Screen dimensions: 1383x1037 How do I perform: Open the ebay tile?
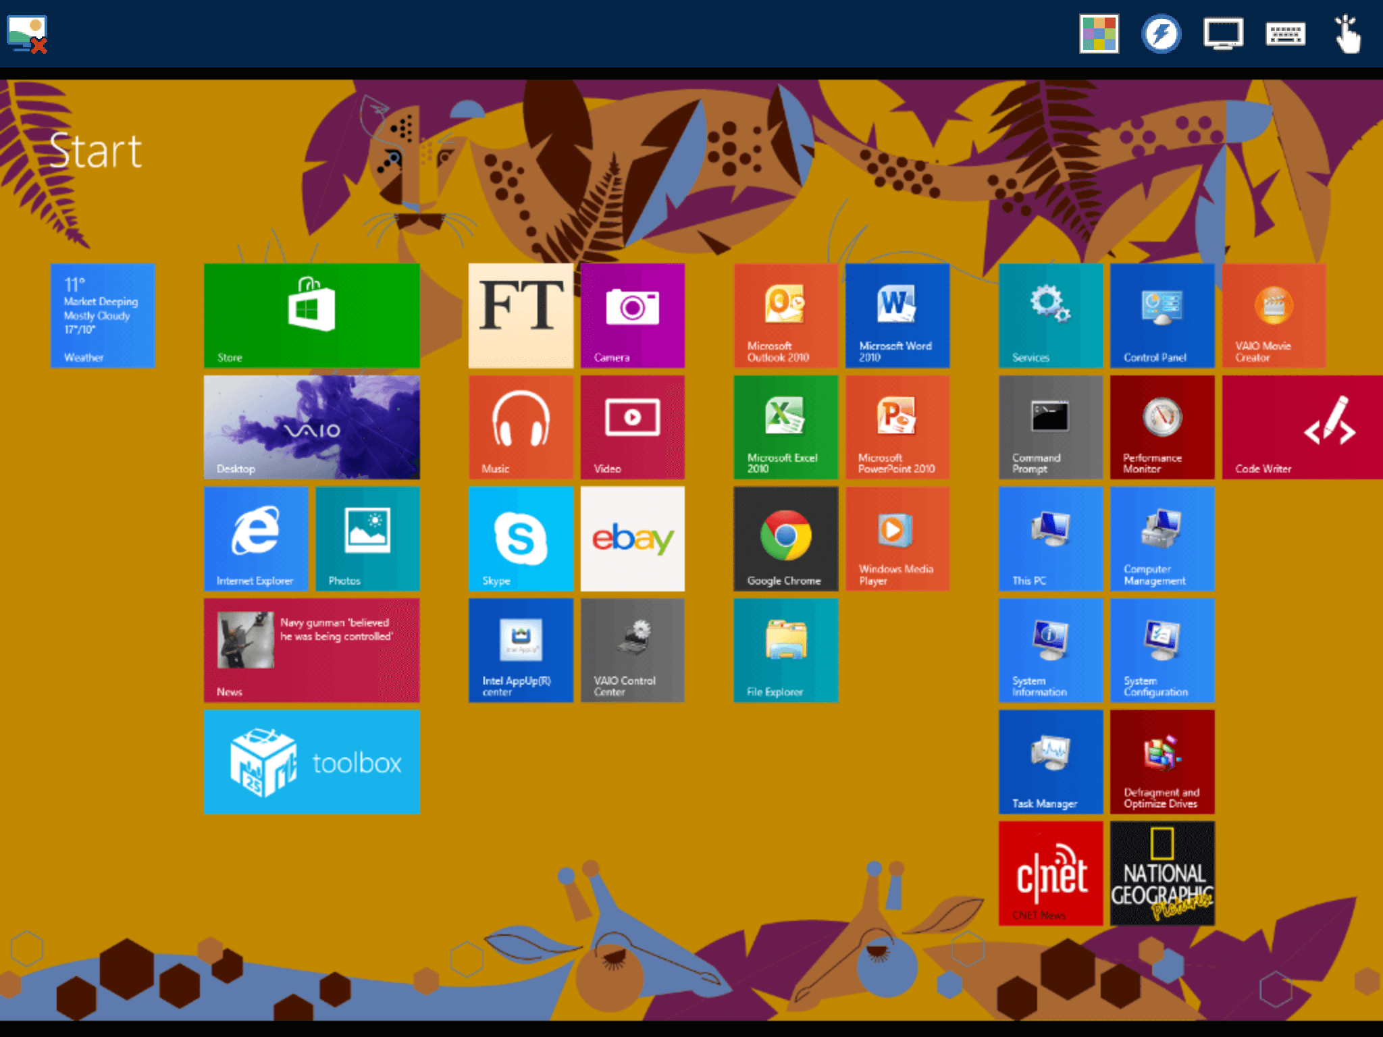633,539
